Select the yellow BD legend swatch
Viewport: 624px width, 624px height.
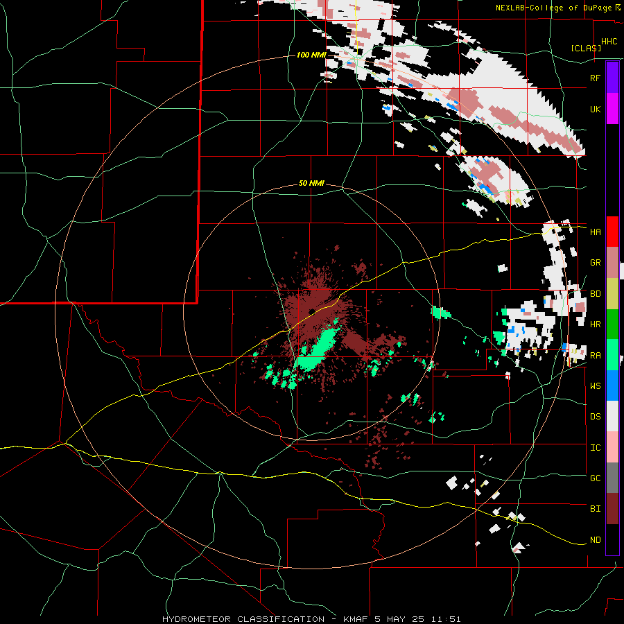click(612, 293)
